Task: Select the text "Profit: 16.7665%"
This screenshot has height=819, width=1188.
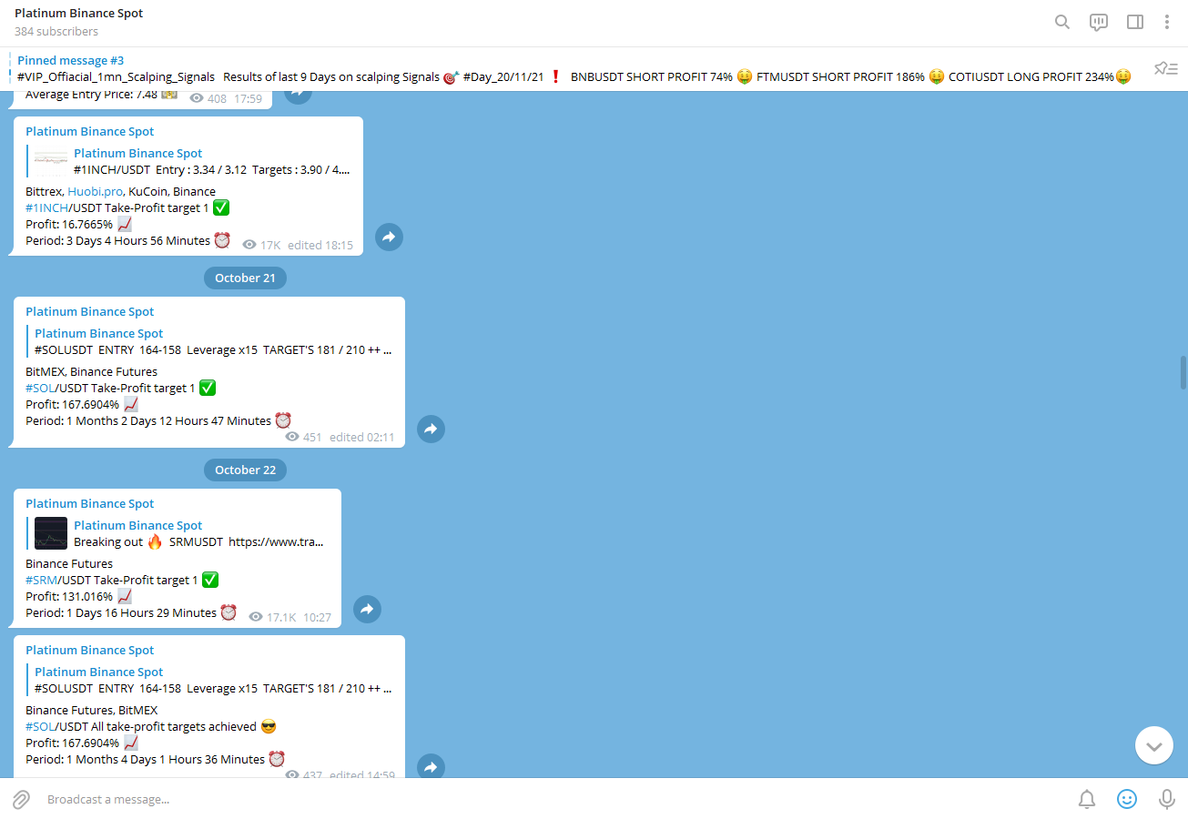Action: point(69,224)
